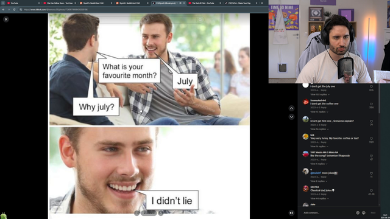Show next photo in the carousel
Viewport: 390px width, 219px height.
[161, 213]
